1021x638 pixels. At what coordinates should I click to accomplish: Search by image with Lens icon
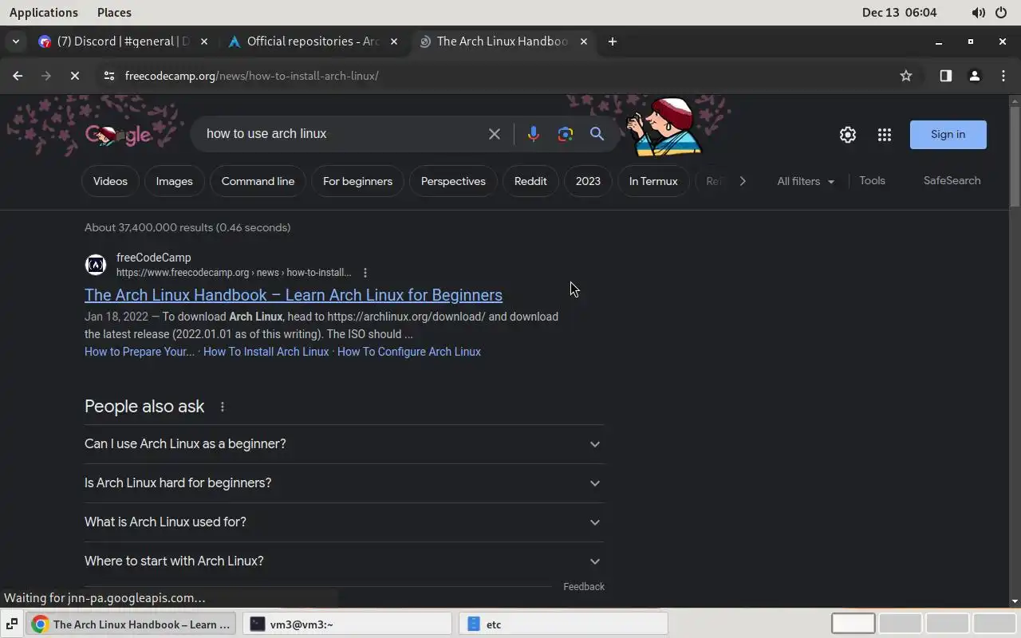click(x=566, y=134)
